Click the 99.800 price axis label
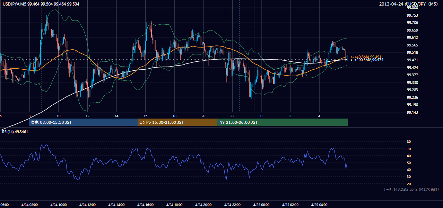Image resolution: width=443 pixels, height=208 pixels. pos(412,8)
